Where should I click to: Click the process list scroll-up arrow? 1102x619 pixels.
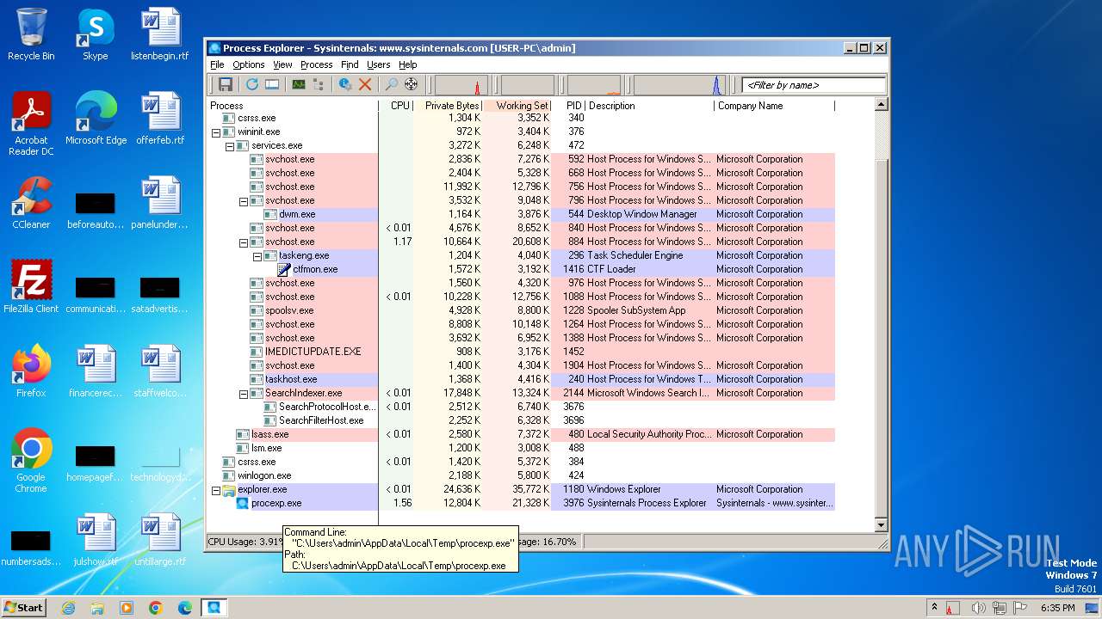pos(881,106)
